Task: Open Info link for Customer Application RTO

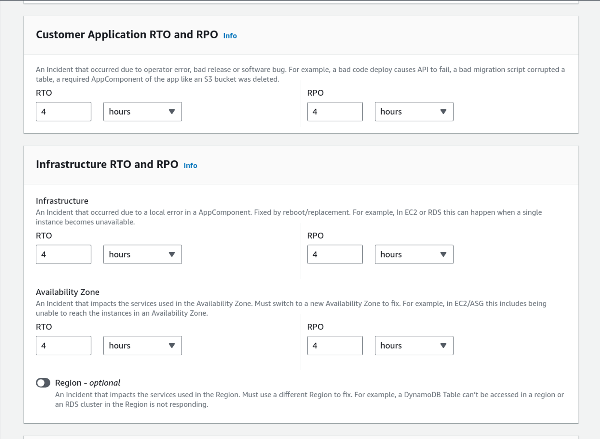Action: [x=230, y=36]
